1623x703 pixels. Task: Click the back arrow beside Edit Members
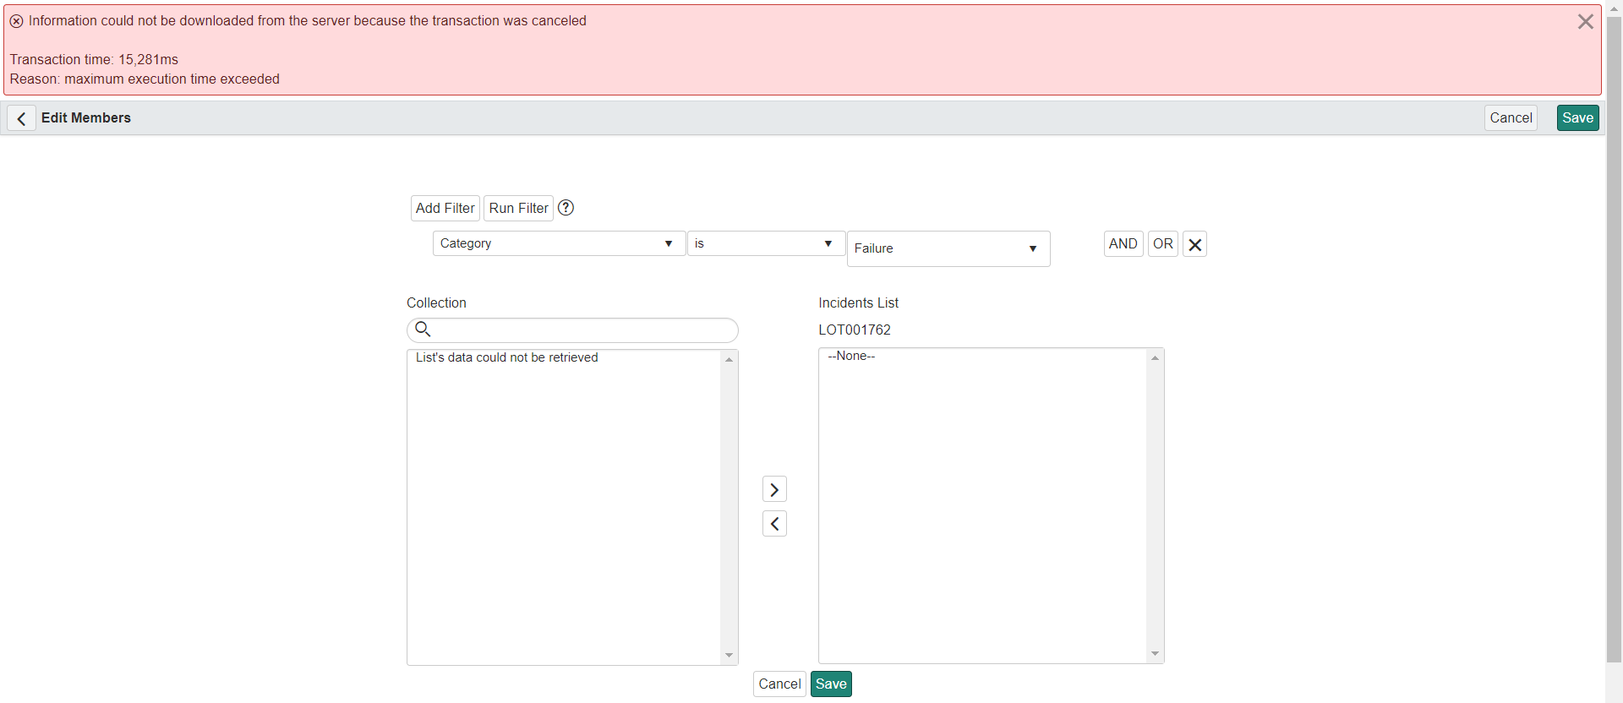pos(22,118)
